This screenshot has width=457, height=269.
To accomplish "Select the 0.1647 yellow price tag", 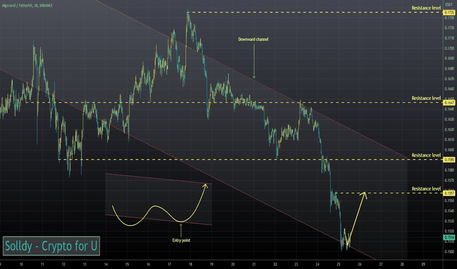I will tap(449, 103).
